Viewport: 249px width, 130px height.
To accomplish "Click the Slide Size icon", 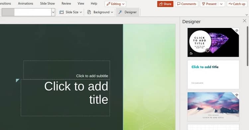I will pyautogui.click(x=61, y=12).
